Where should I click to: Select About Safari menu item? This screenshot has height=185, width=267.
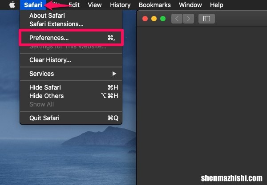[71, 16]
